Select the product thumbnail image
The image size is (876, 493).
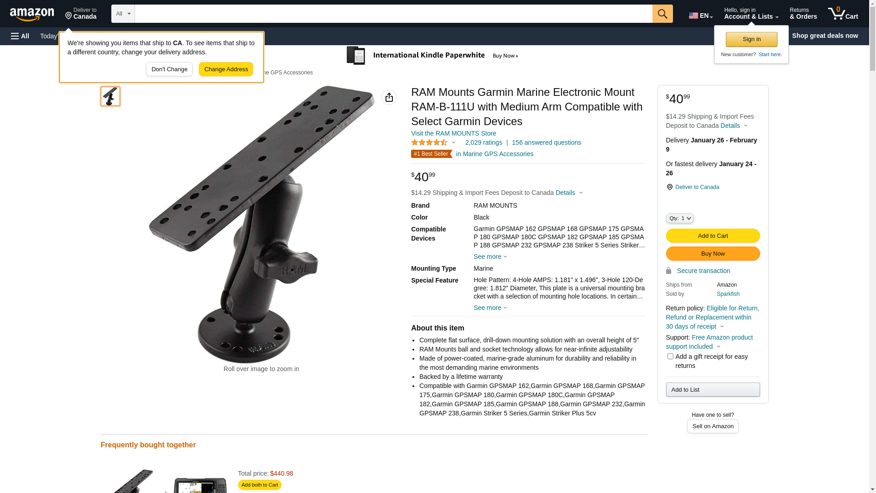(x=110, y=96)
